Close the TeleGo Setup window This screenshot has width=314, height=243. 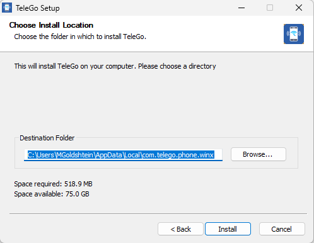point(299,8)
